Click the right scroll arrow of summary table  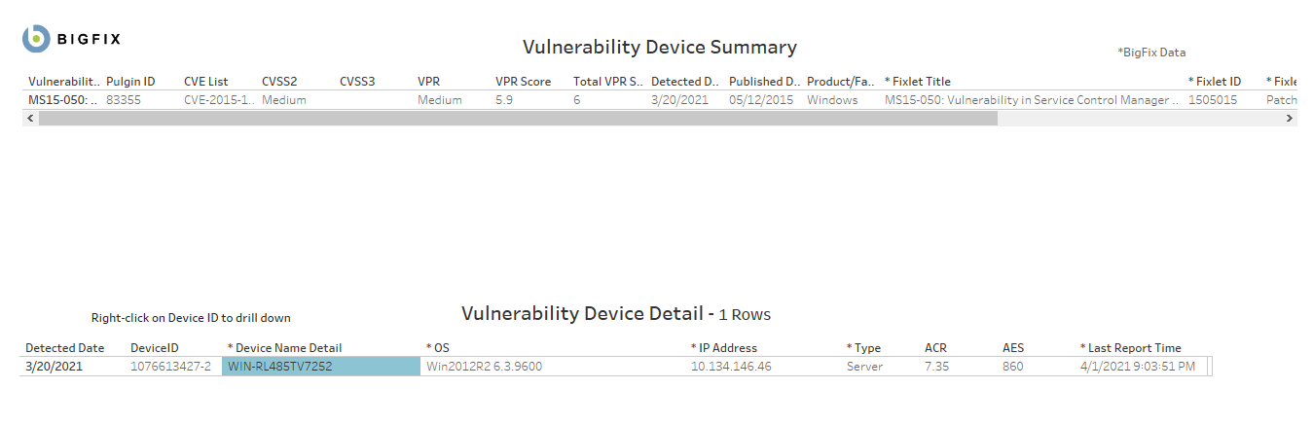pos(1290,118)
